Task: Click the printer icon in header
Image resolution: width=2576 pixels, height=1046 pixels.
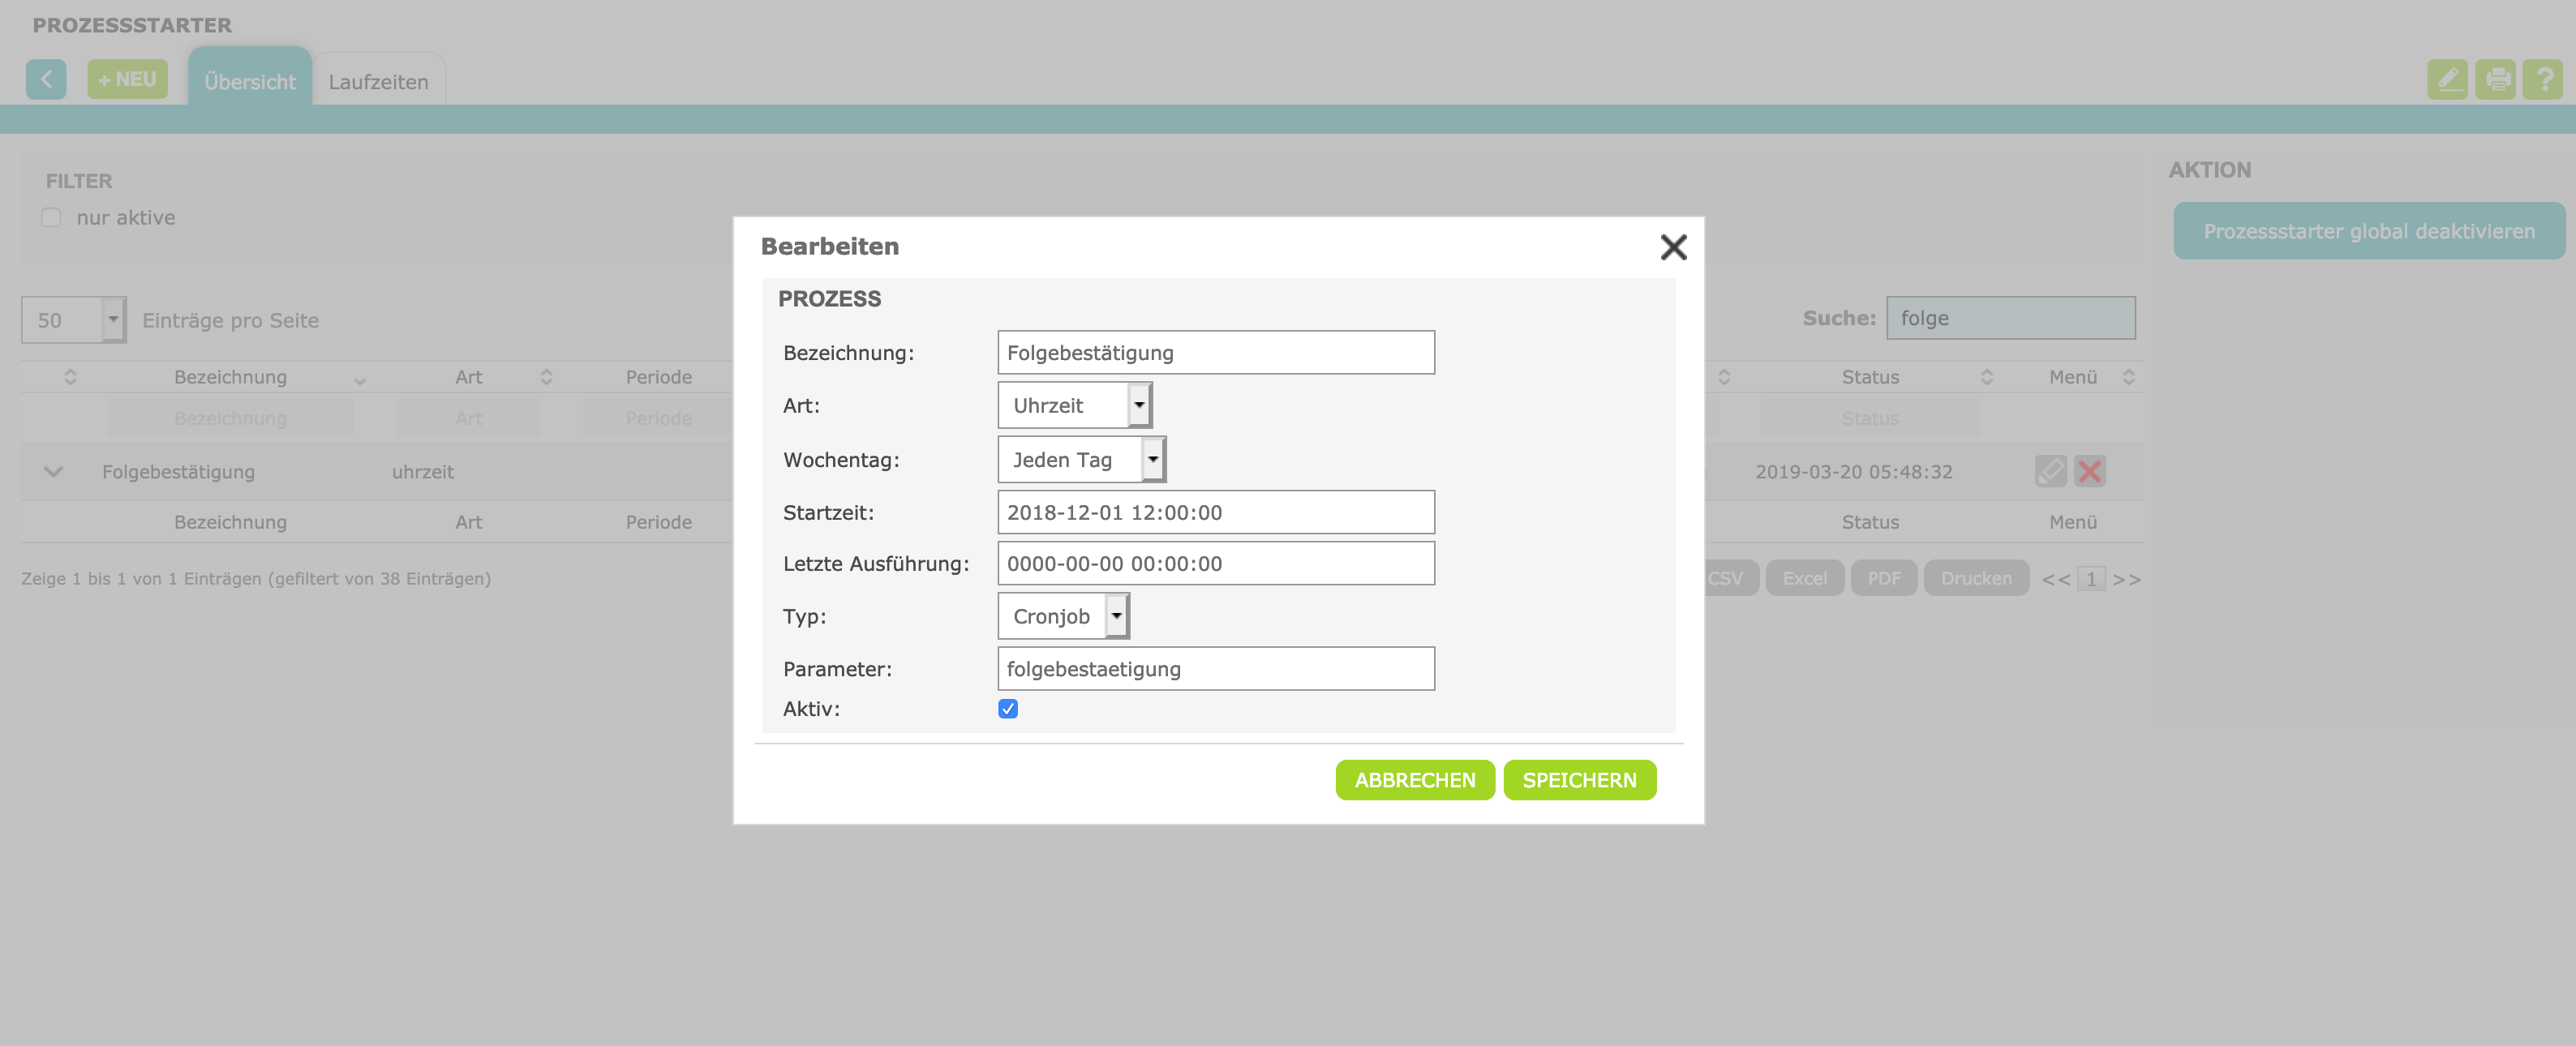Action: (x=2495, y=79)
